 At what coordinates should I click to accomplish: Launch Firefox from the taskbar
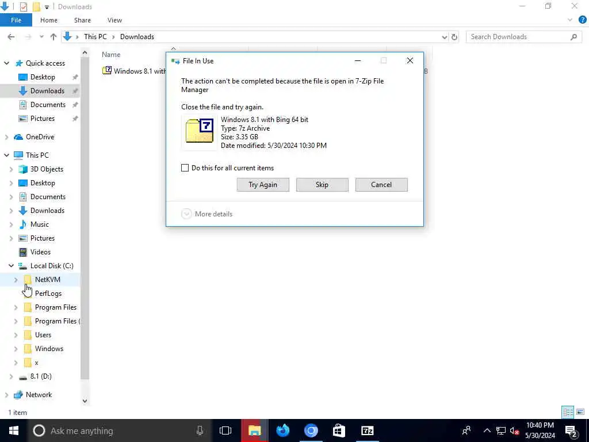(283, 430)
